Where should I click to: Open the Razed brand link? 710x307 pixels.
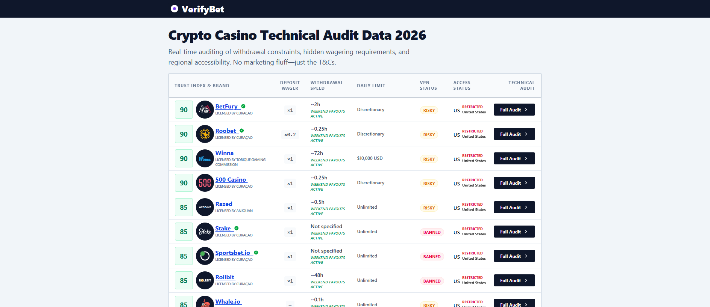[x=224, y=204]
